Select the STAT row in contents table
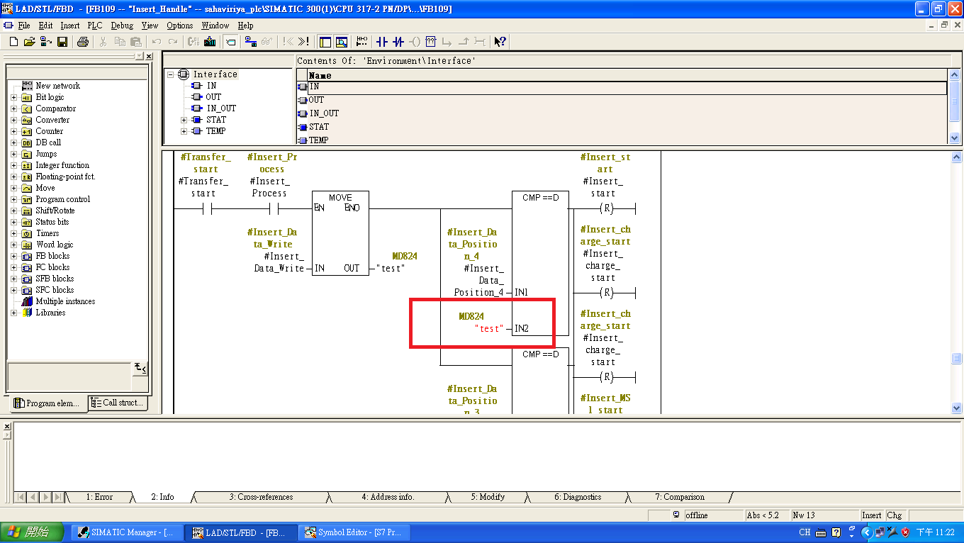Image resolution: width=964 pixels, height=543 pixels. coord(622,127)
